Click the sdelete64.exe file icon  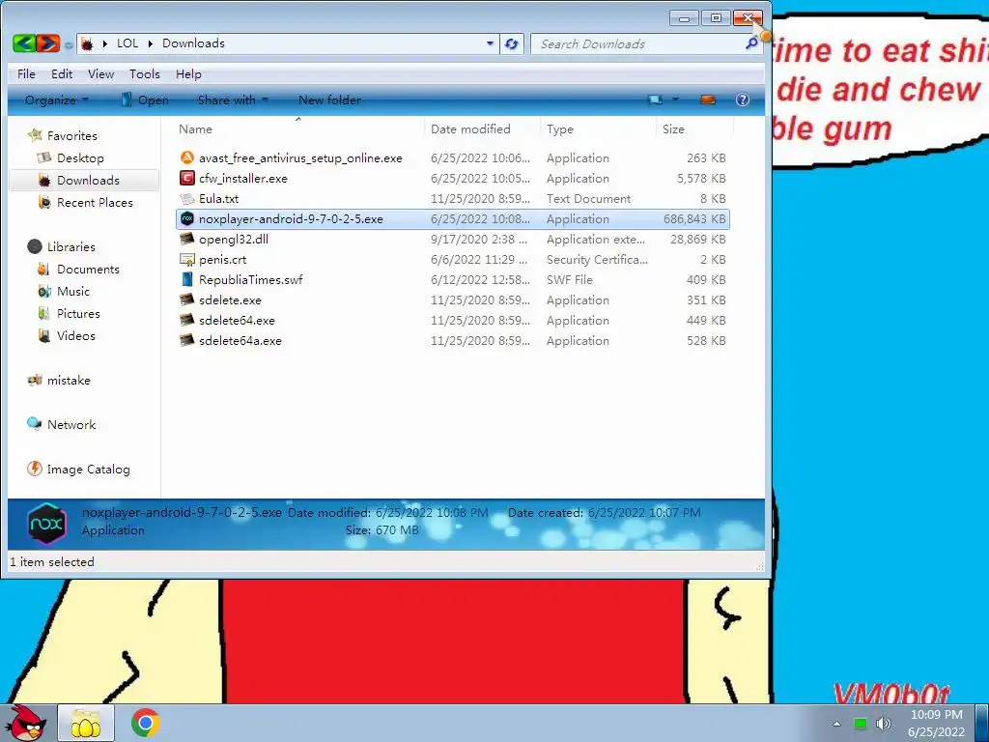[186, 320]
